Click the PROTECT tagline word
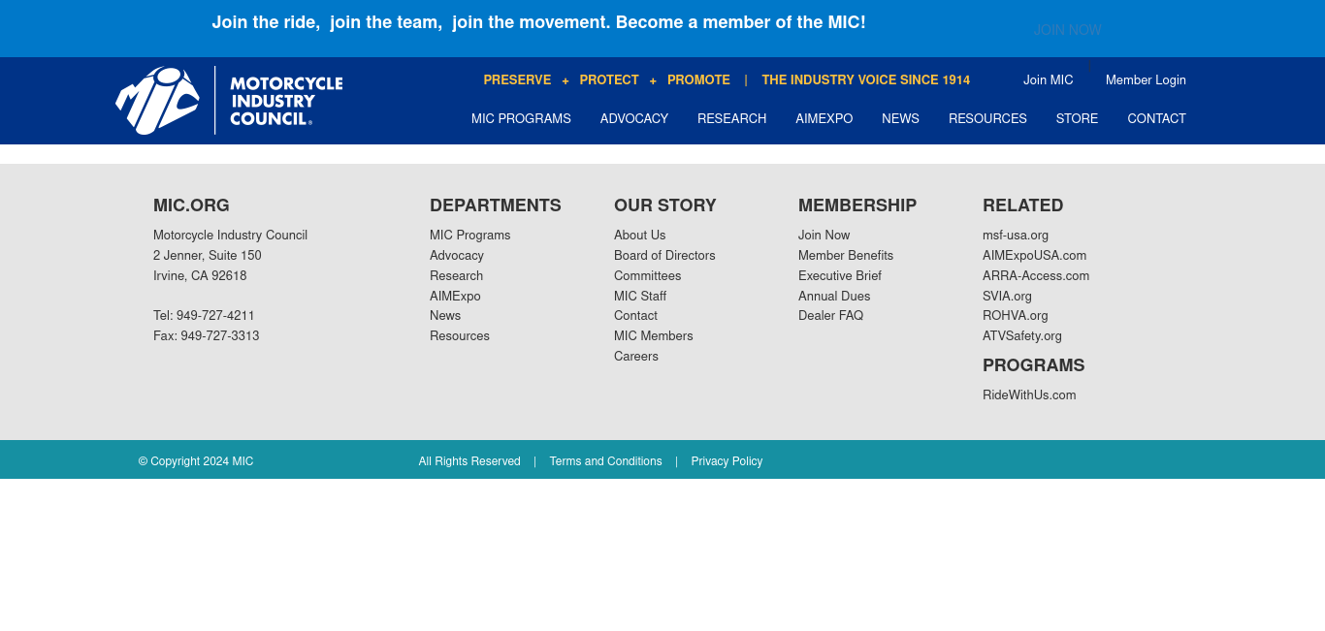1325x631 pixels. [609, 80]
